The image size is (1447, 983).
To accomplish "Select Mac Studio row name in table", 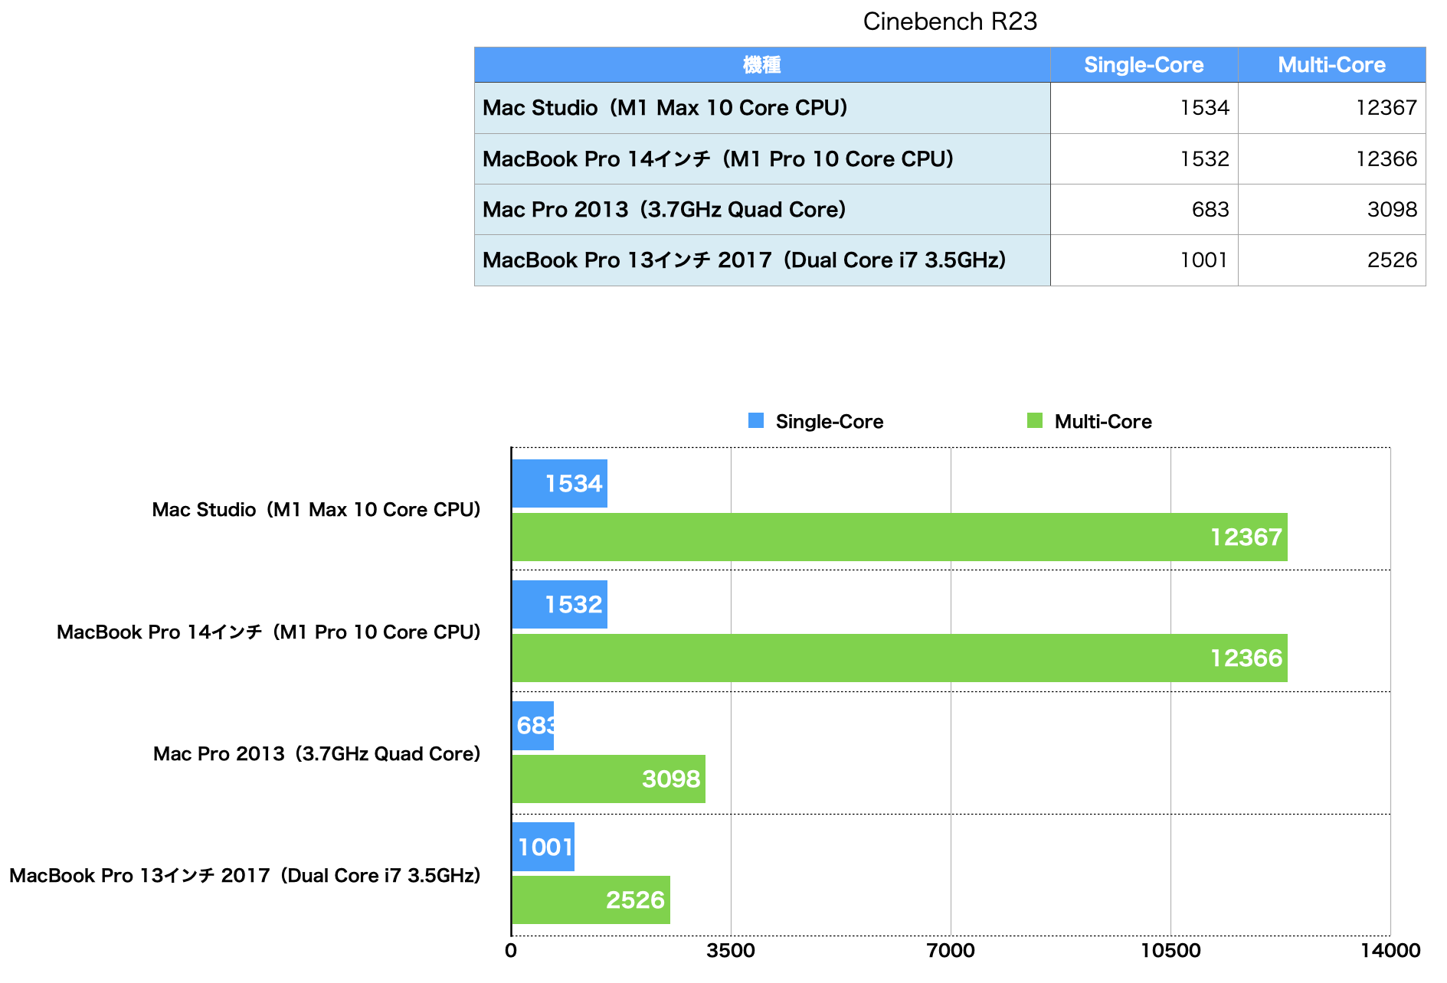I will (665, 108).
